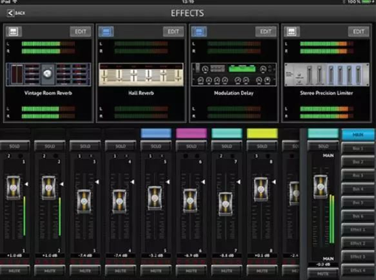
Task: Select the Bus 1 mix tab
Action: point(358,148)
